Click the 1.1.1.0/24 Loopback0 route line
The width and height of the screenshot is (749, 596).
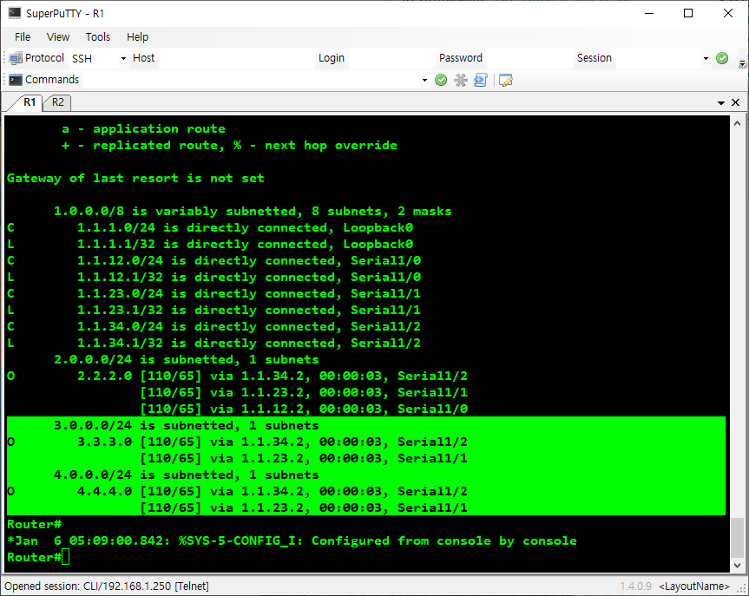click(x=210, y=228)
